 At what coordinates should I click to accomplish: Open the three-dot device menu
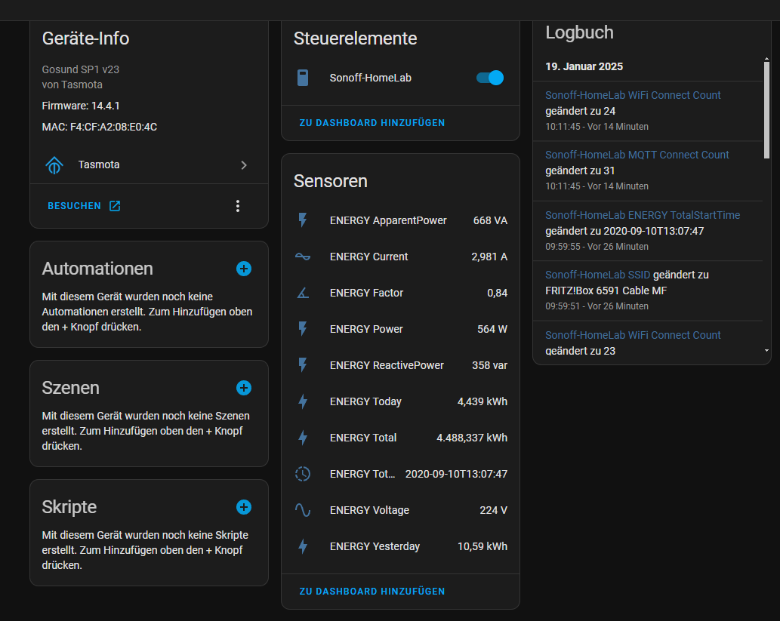(x=238, y=206)
